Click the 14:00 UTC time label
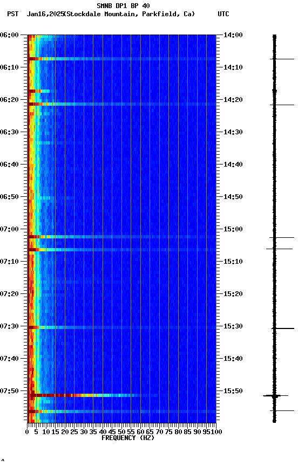 pyautogui.click(x=233, y=35)
